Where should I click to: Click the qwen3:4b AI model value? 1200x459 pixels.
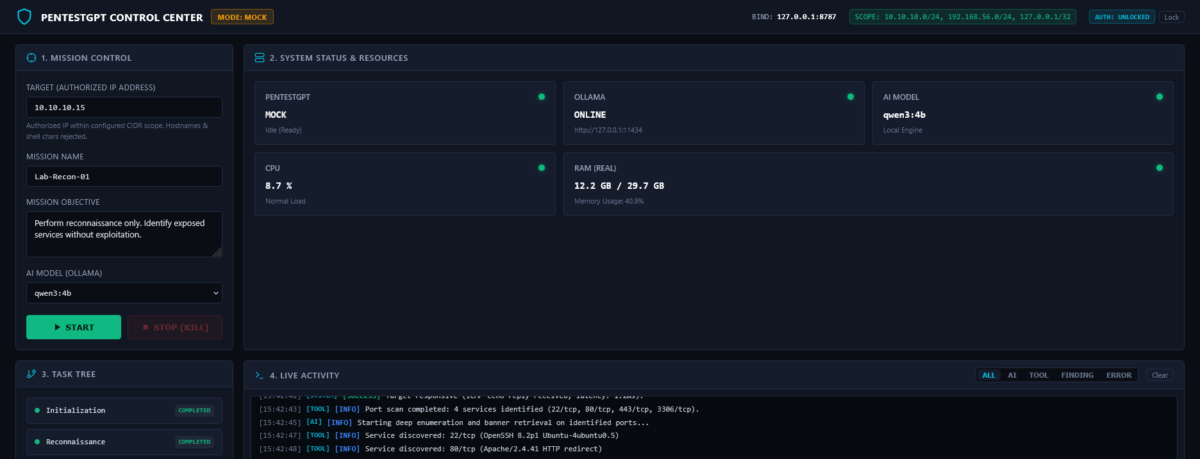click(x=904, y=115)
